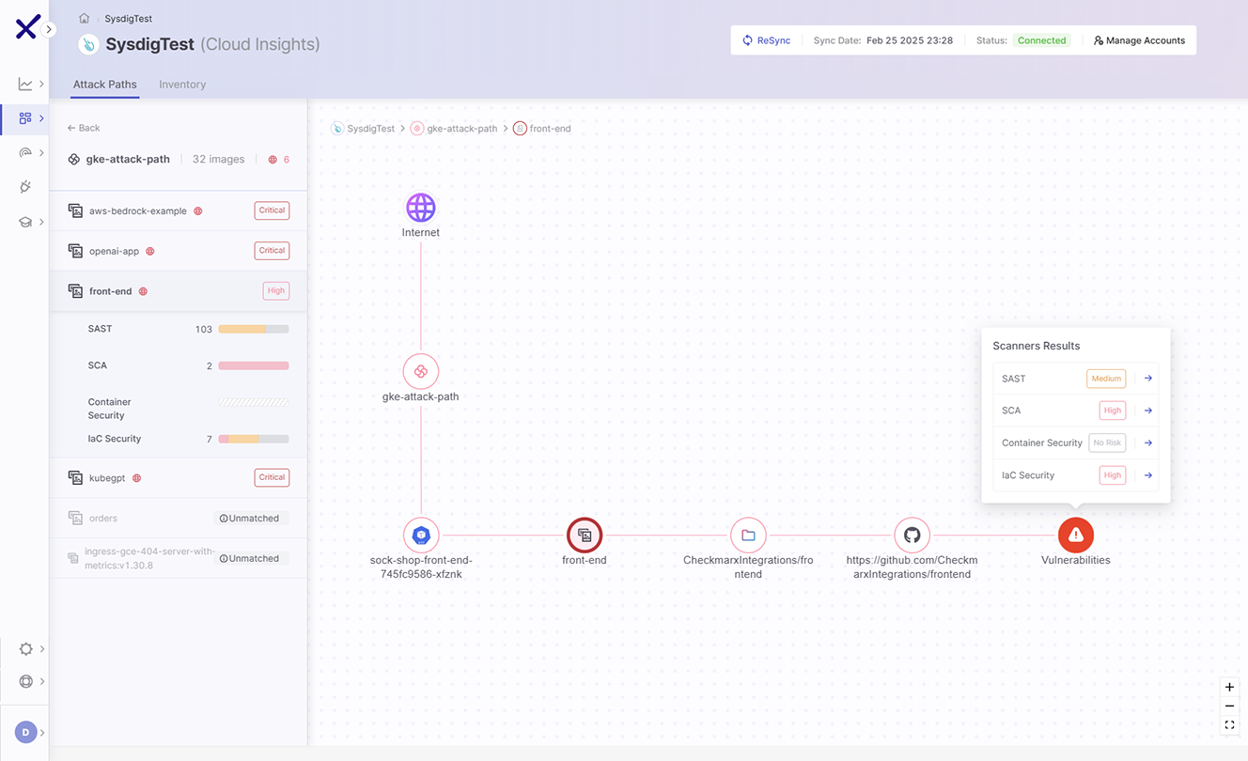
Task: Click front-end in the graph breadcrumb
Action: point(542,129)
